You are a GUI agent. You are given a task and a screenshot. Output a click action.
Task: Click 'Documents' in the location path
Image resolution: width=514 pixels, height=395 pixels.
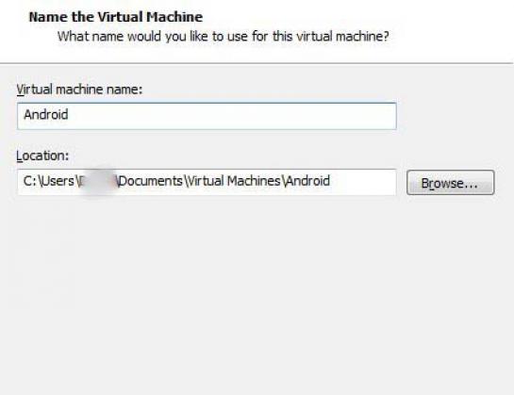[x=151, y=181]
